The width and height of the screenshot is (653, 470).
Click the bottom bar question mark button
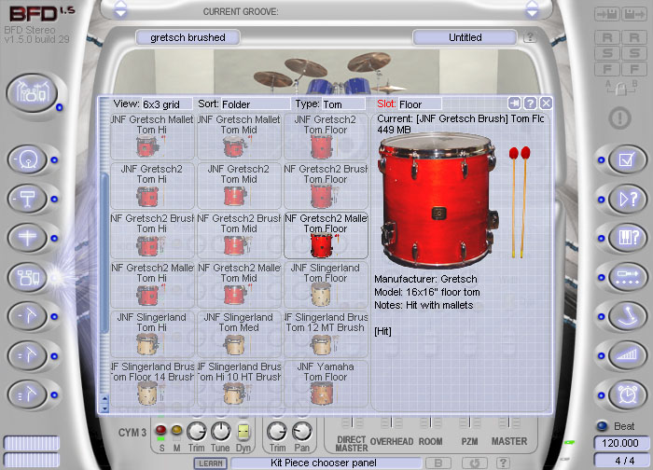(x=503, y=463)
